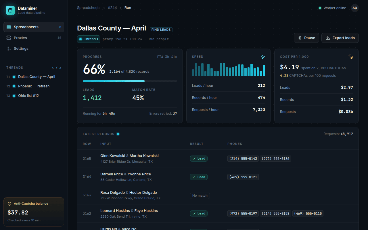Click the Proxies server icon in sidebar
The image size is (368, 230).
9,38
